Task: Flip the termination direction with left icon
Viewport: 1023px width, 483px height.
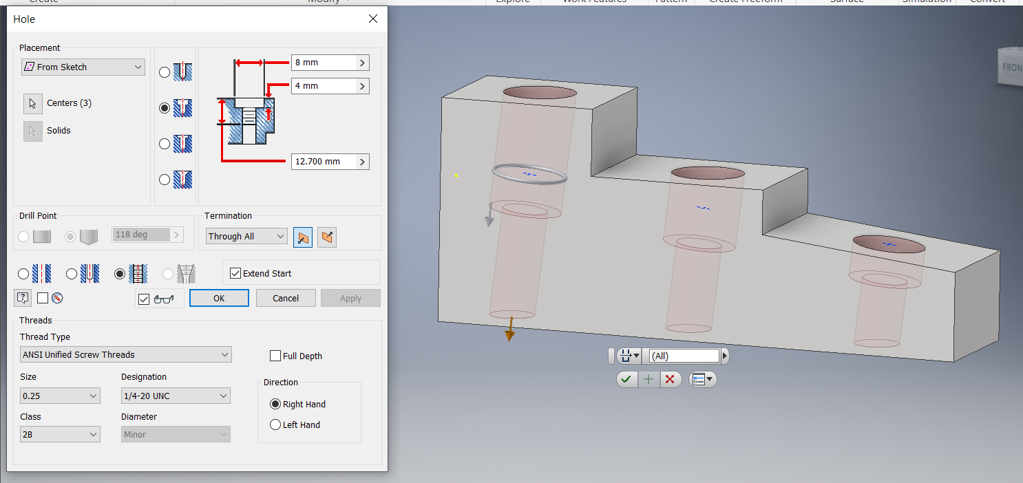Action: (302, 237)
